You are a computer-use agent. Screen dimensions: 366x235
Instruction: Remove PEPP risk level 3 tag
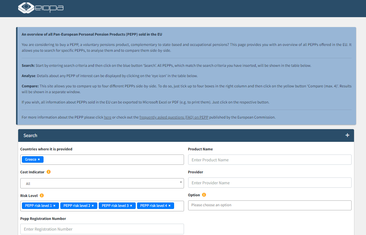tap(131, 206)
